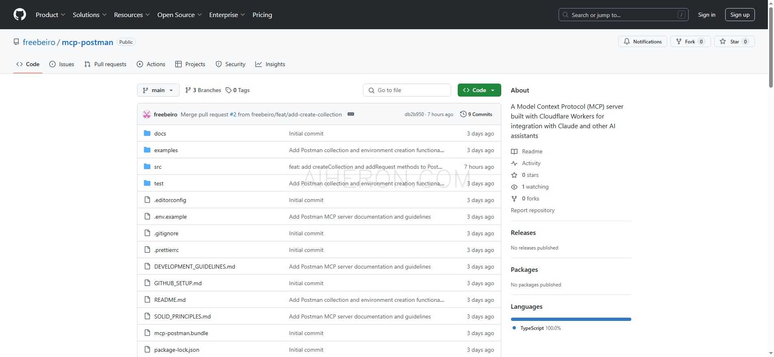Screen dimensions: 774x357
Task: Click the commits history clock icon
Action: tap(463, 114)
